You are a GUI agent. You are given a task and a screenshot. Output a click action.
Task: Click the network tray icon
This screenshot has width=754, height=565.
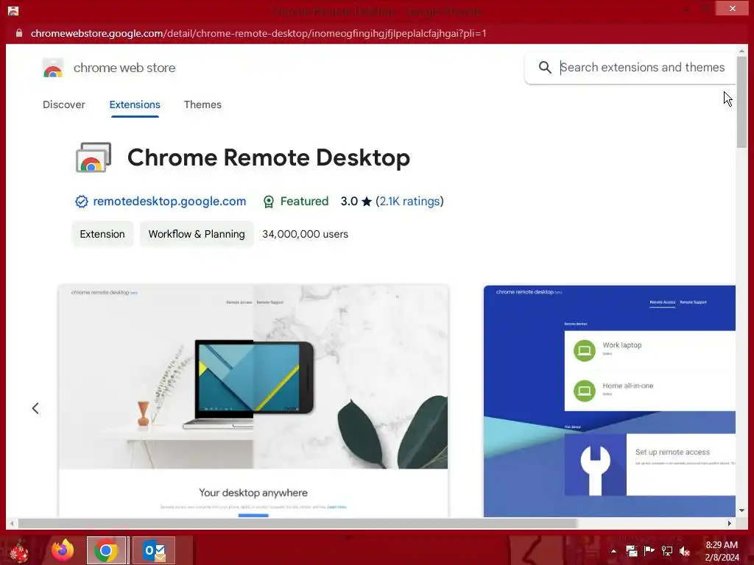coord(667,551)
